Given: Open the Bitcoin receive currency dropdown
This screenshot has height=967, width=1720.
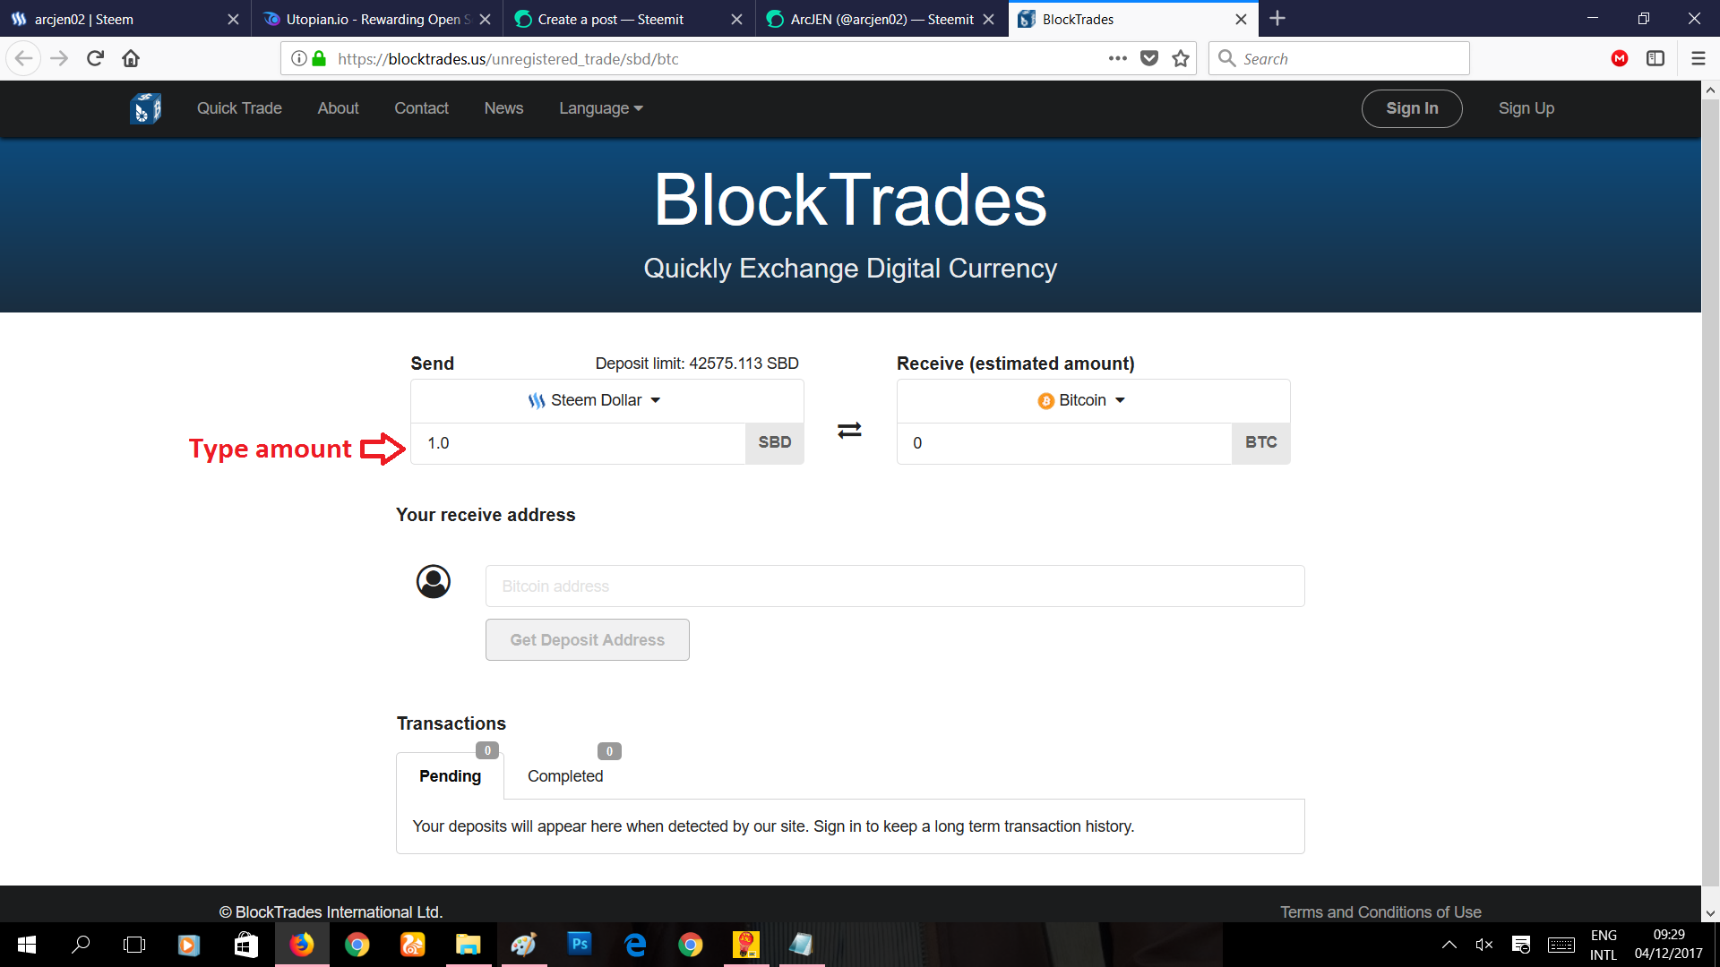Looking at the screenshot, I should click(1082, 400).
